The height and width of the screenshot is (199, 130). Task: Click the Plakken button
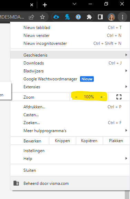(x=116, y=141)
